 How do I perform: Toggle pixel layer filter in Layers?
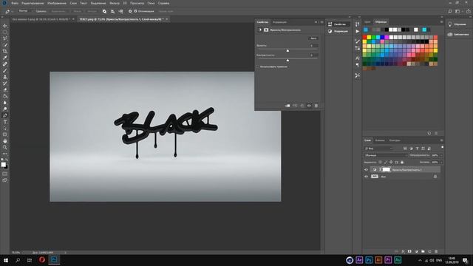[x=405, y=149]
